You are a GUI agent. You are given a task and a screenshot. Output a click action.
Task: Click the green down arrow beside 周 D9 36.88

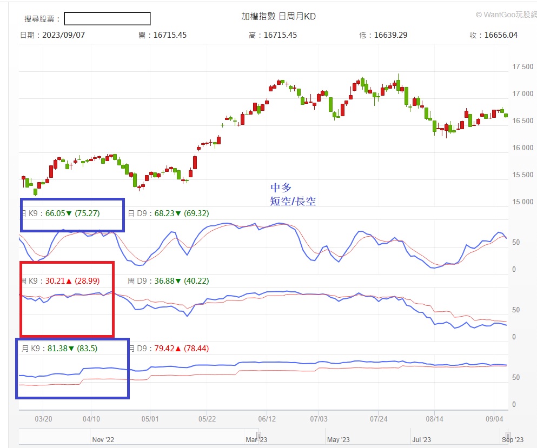pyautogui.click(x=178, y=281)
